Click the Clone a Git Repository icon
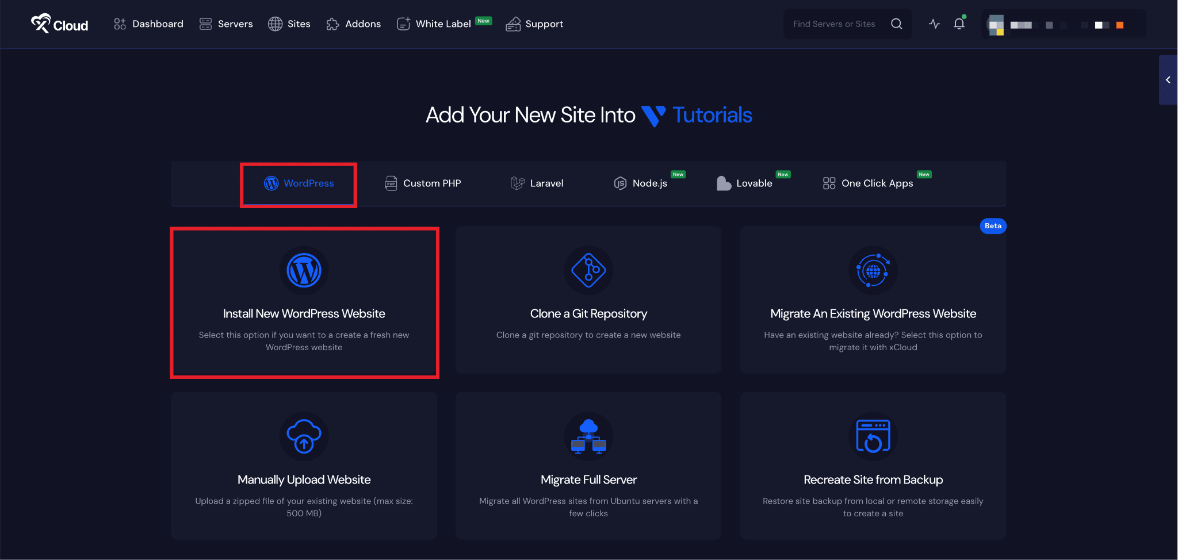Screen dimensions: 1178x560 [588, 270]
